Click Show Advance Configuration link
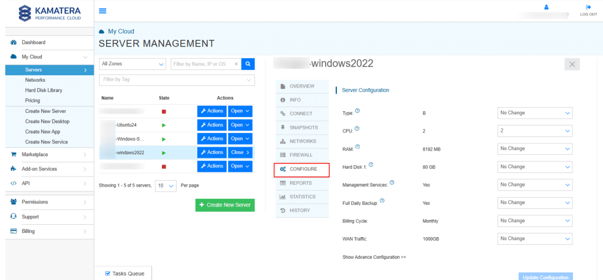The width and height of the screenshot is (603, 280). coord(374,257)
